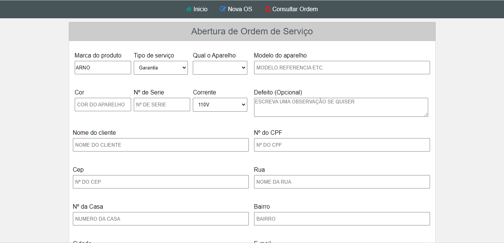Click the home icon beside Inicio
Viewport: 504px width, 243px height.
tap(189, 9)
